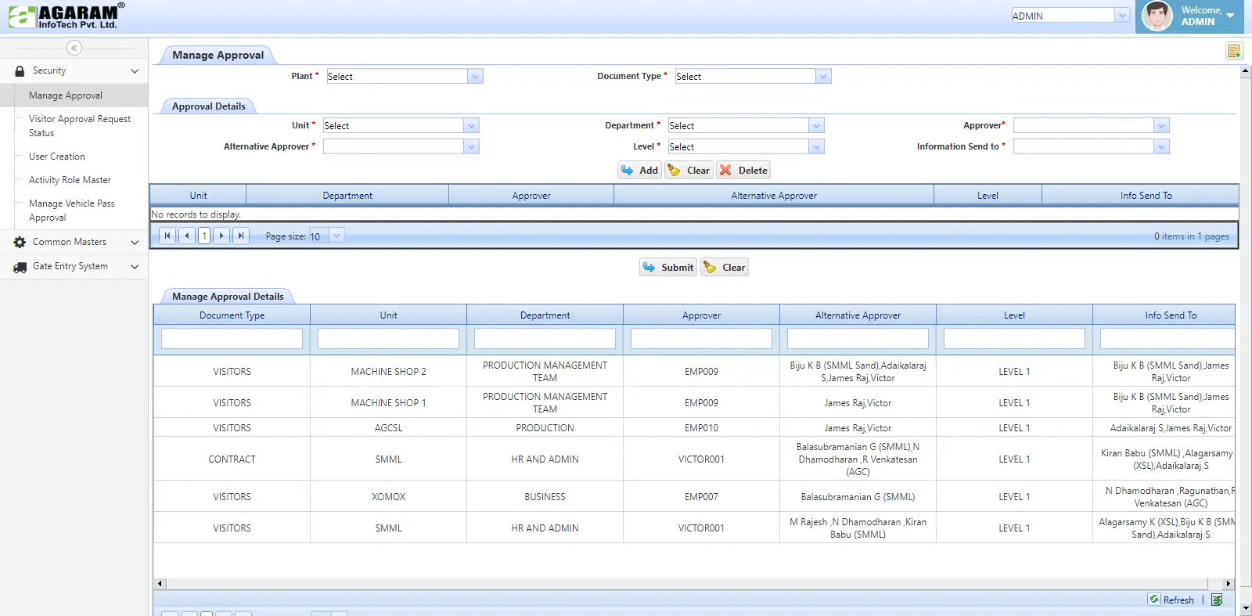This screenshot has width=1252, height=616.
Task: Export grid to Excel icon
Action: point(1217,600)
